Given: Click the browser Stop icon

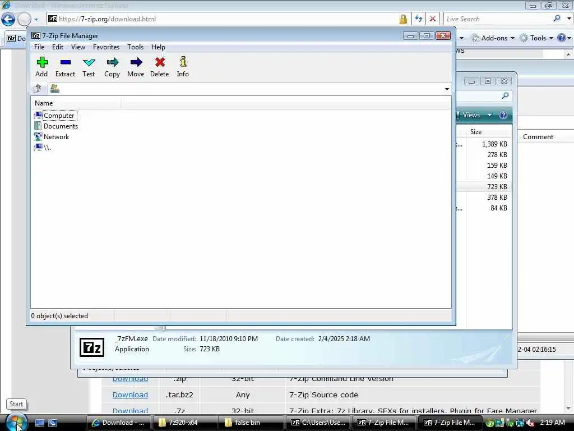Looking at the screenshot, I should 433,19.
